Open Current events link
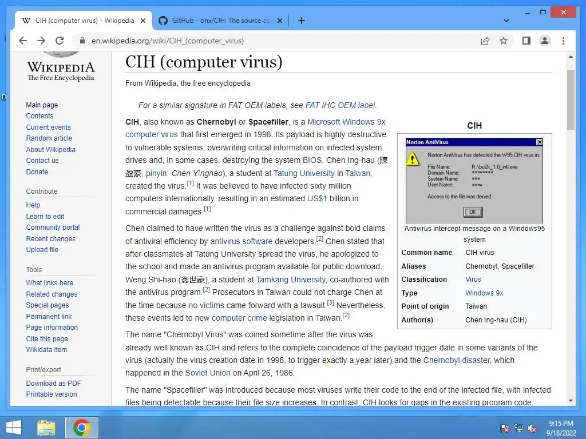 coord(48,127)
